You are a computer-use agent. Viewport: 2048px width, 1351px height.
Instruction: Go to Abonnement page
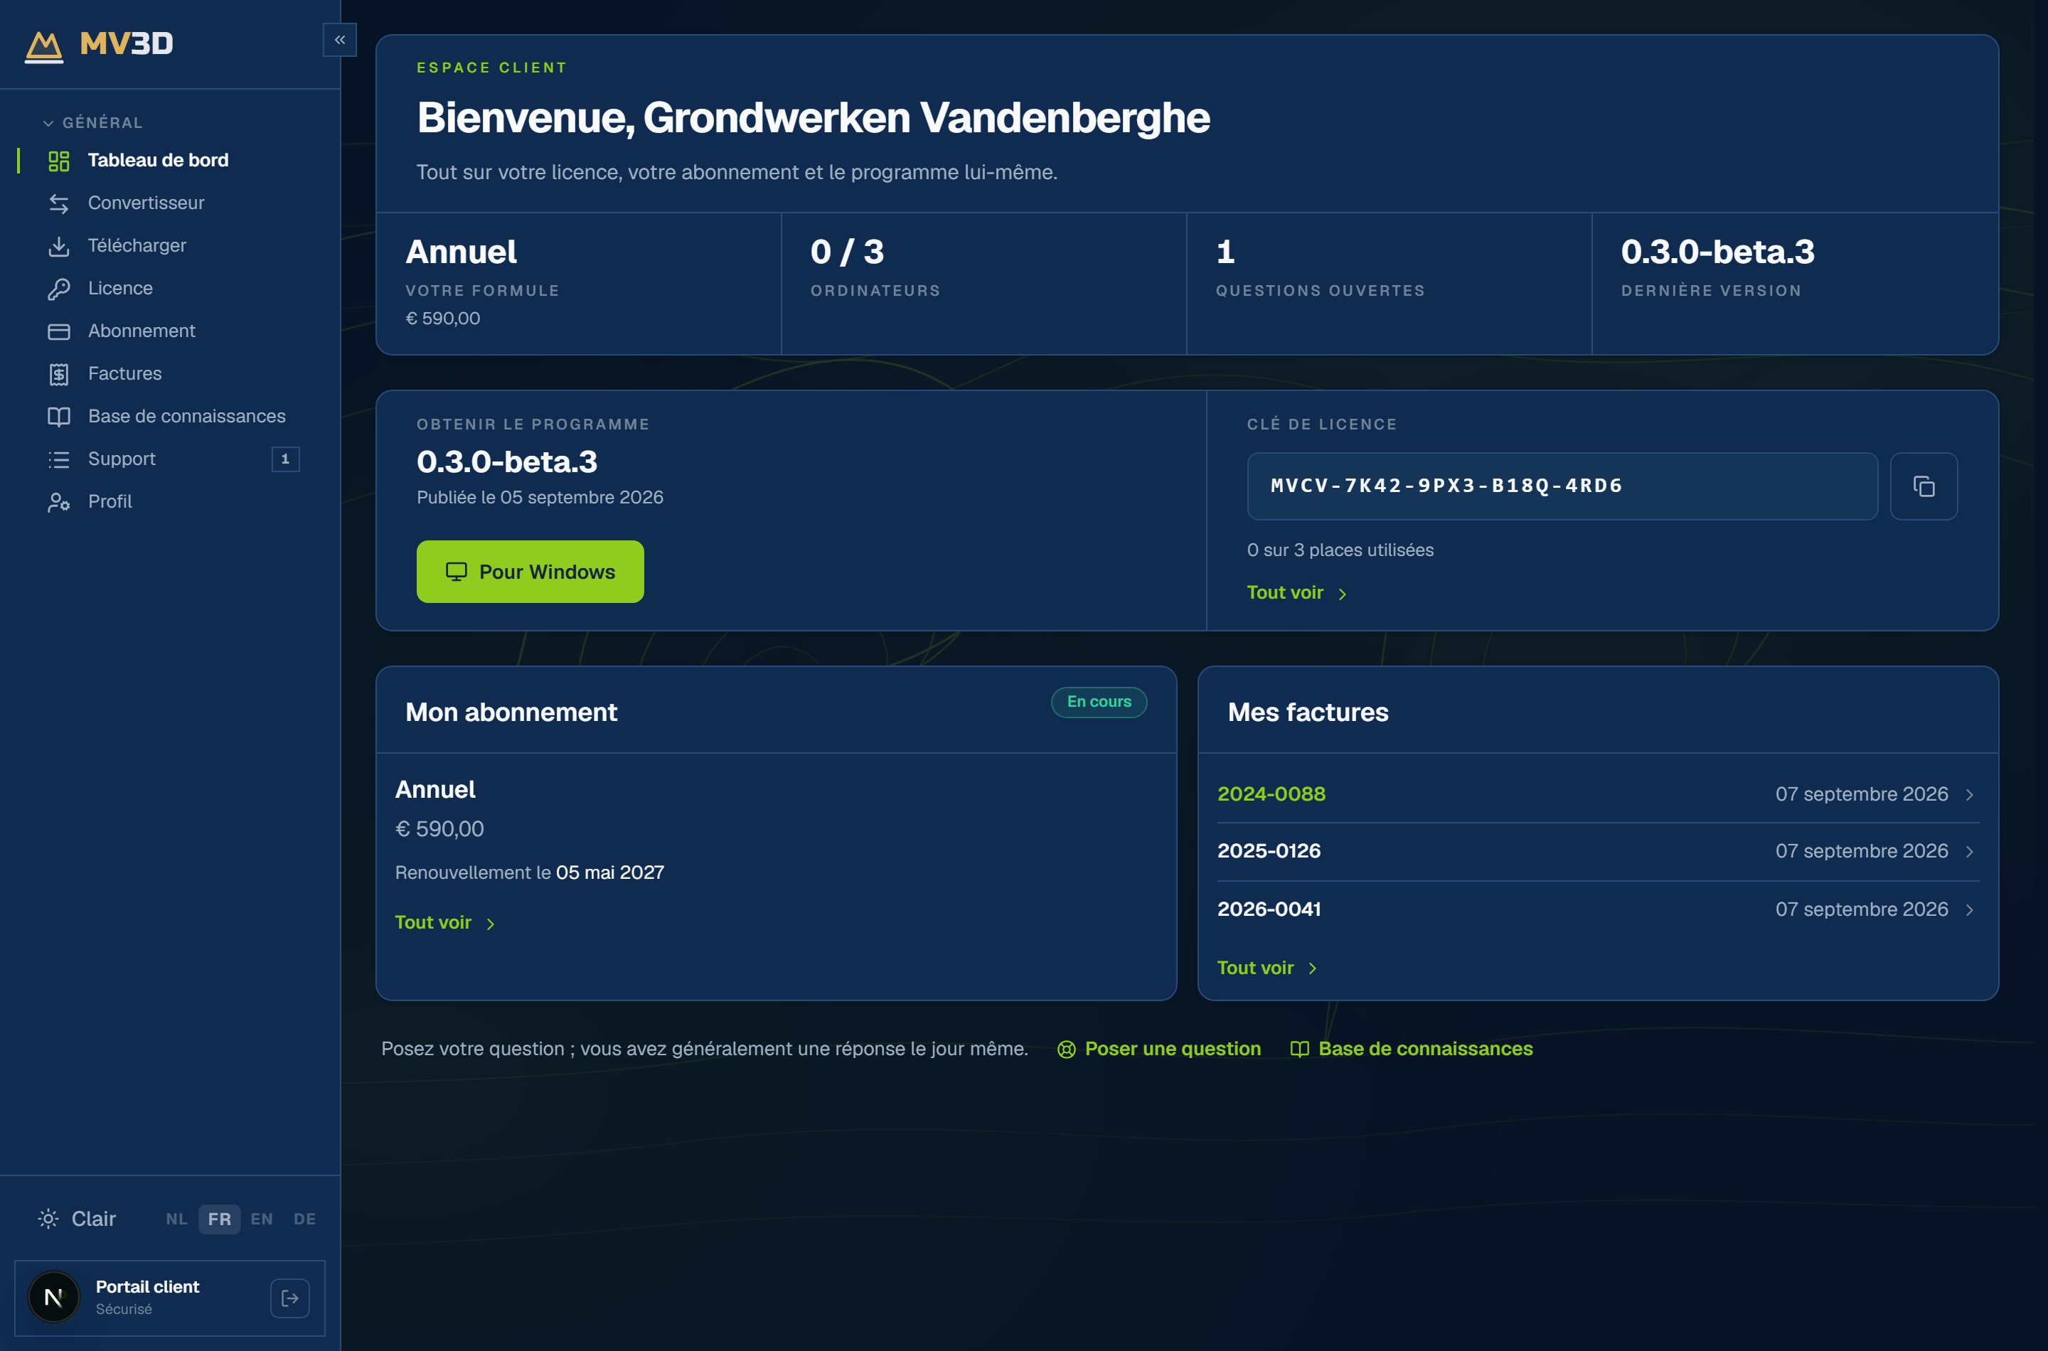point(170,331)
